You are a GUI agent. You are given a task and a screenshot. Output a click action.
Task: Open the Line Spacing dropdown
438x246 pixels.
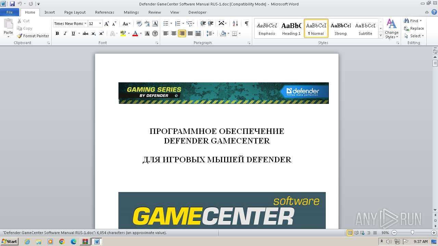click(x=210, y=33)
